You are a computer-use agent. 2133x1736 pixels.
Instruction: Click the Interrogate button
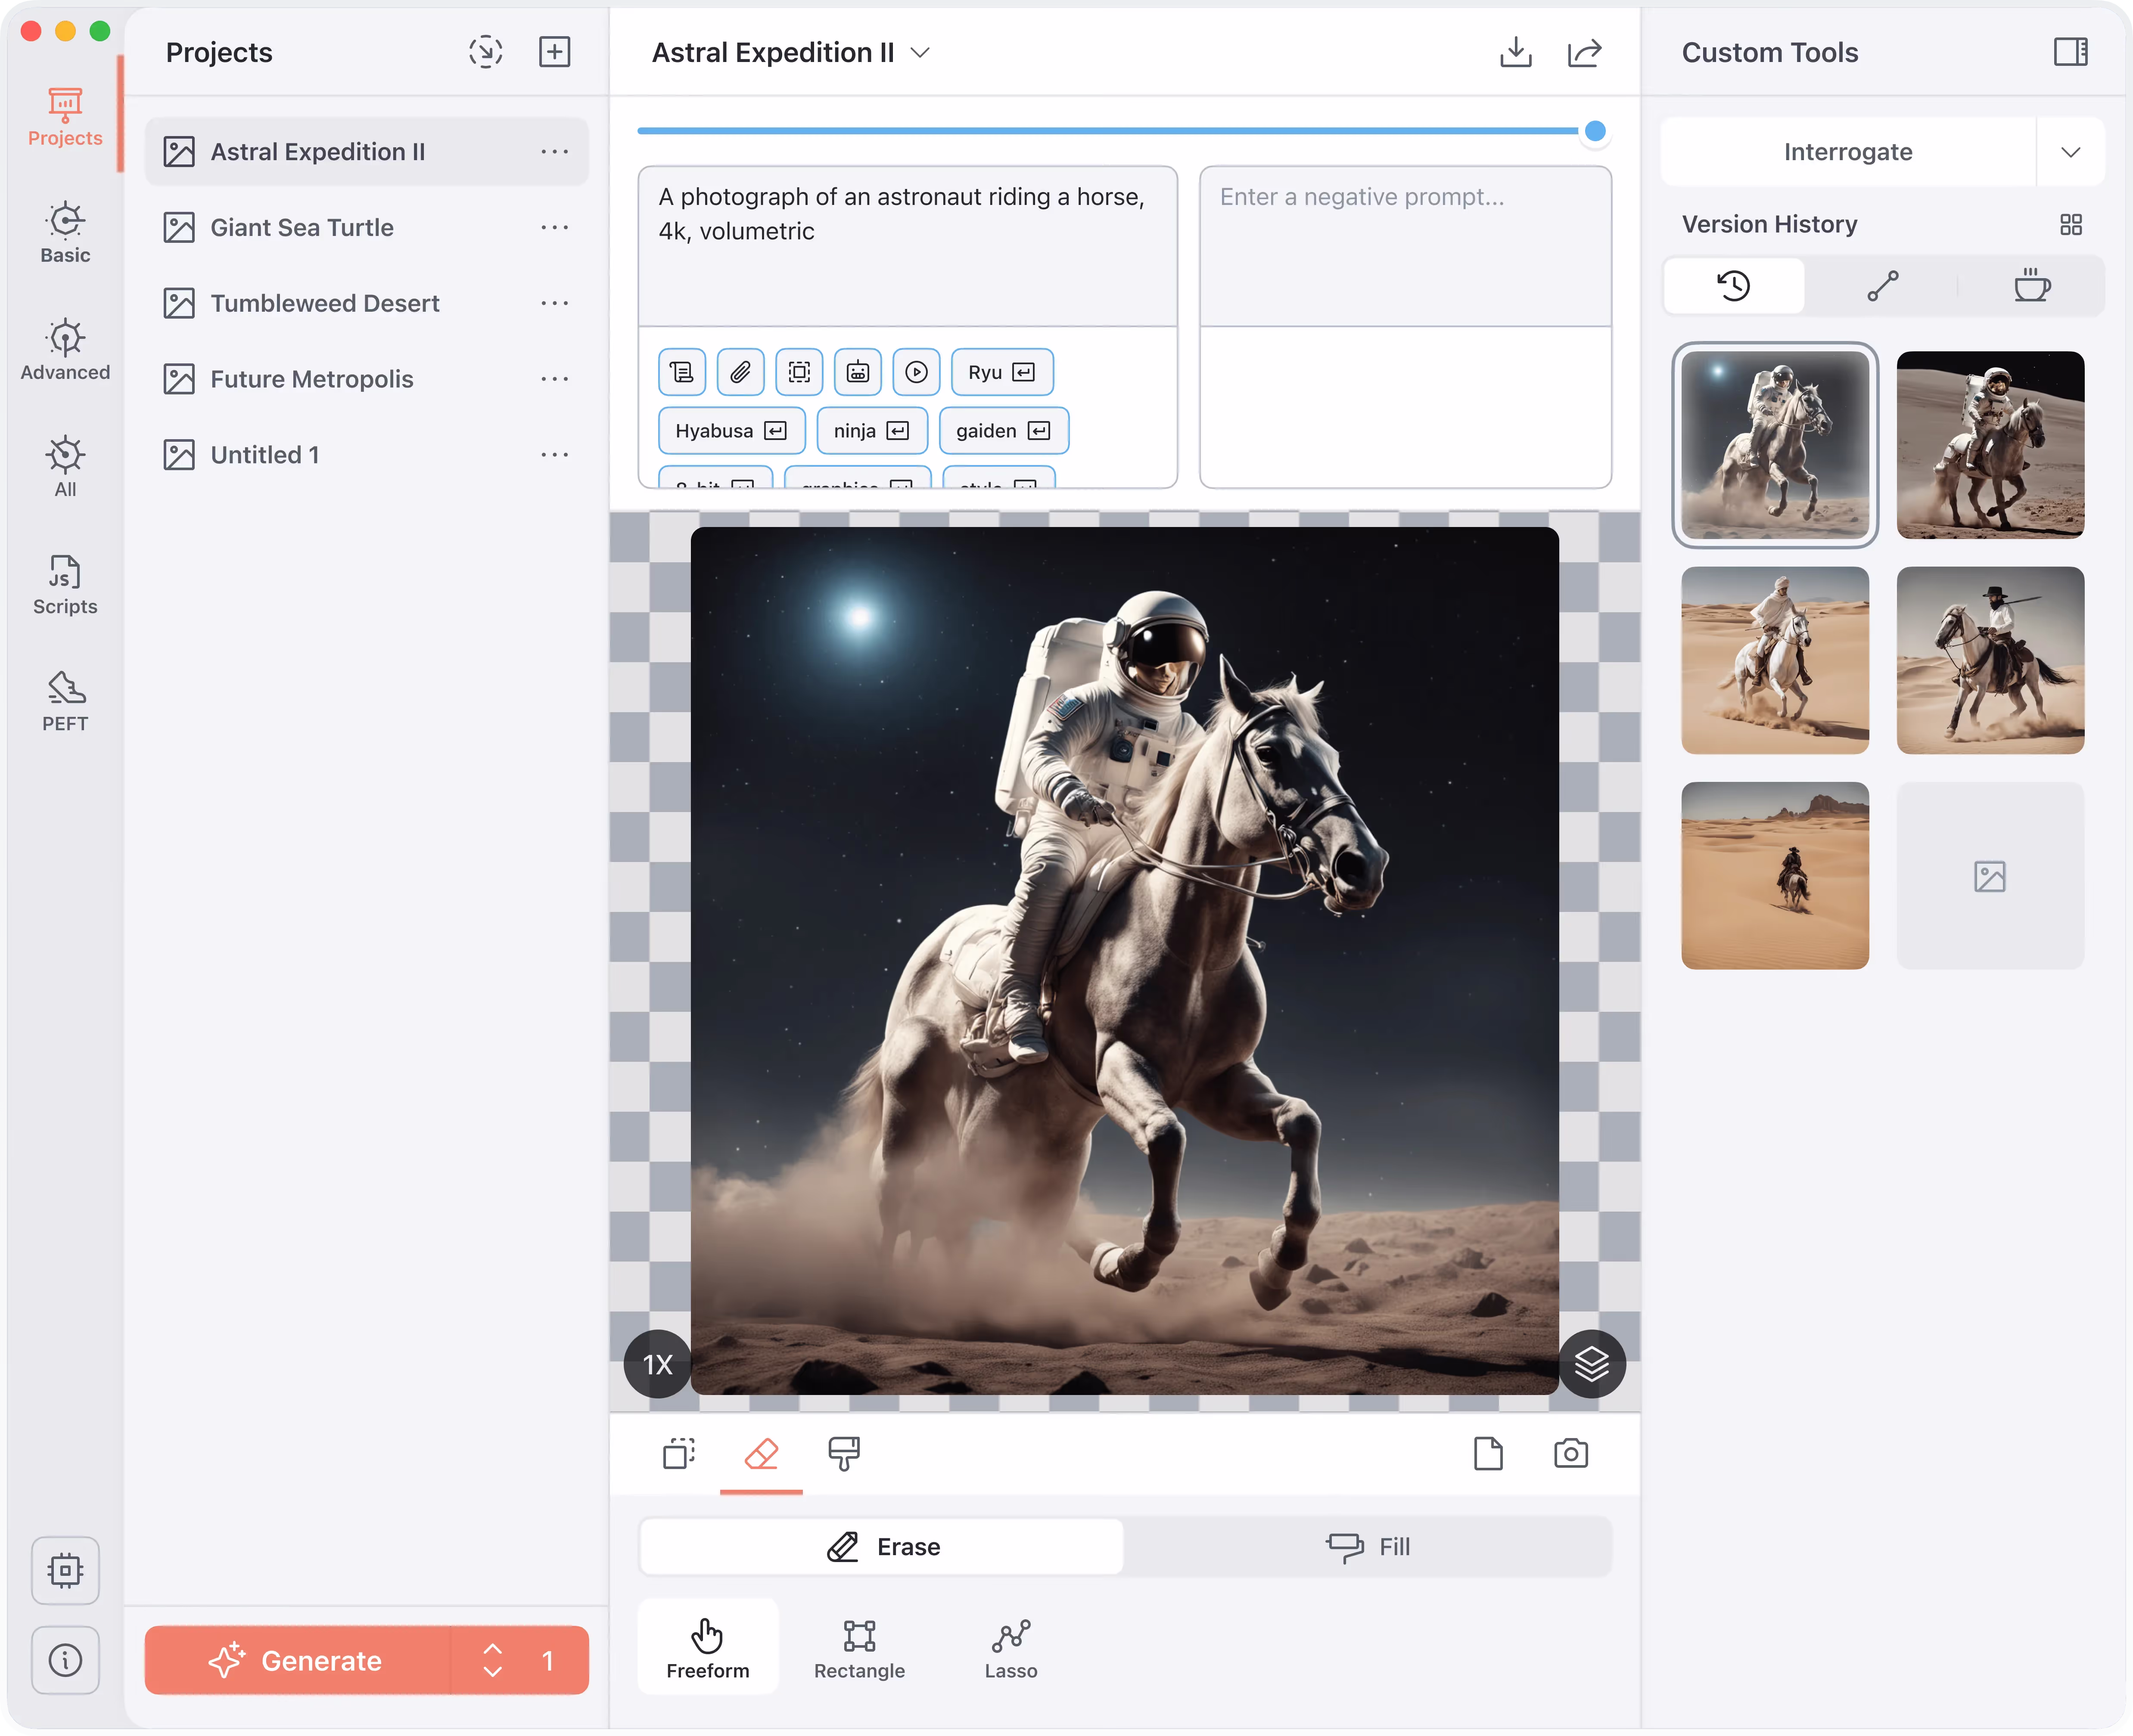point(1848,152)
